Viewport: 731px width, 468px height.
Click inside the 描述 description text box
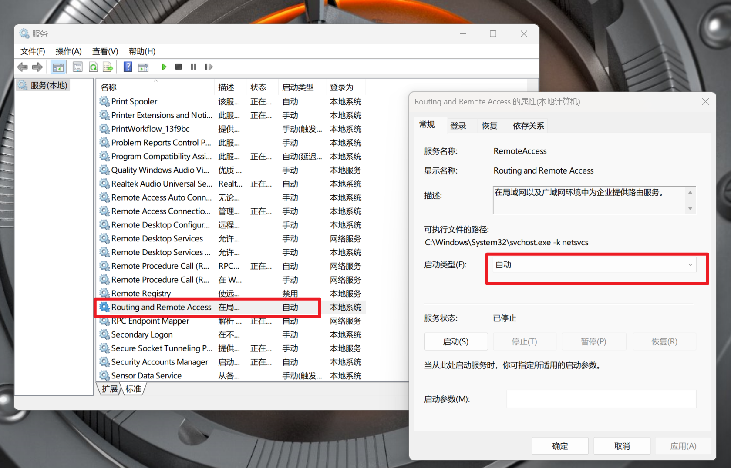(x=590, y=200)
